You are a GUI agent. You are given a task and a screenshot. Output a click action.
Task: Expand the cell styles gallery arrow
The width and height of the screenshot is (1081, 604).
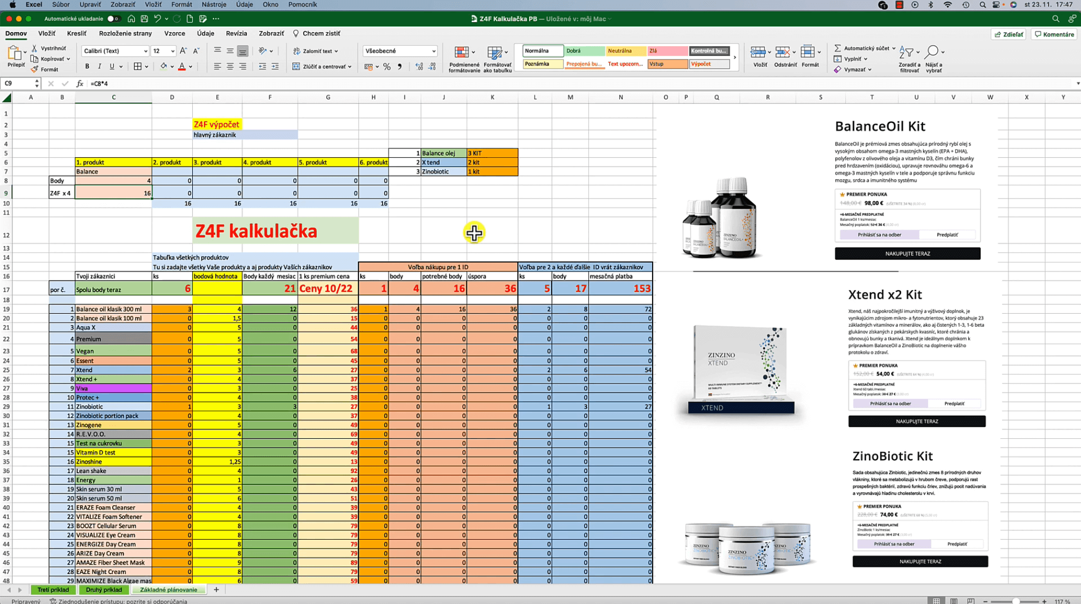(x=735, y=57)
